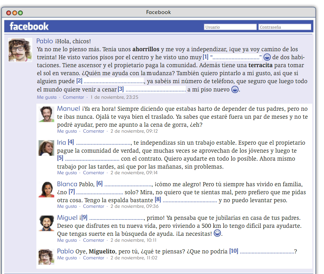Screen dimensions: 324x274
Task: Open the 2 de noviembre, 09:36 timestamp
Action: 134,206
